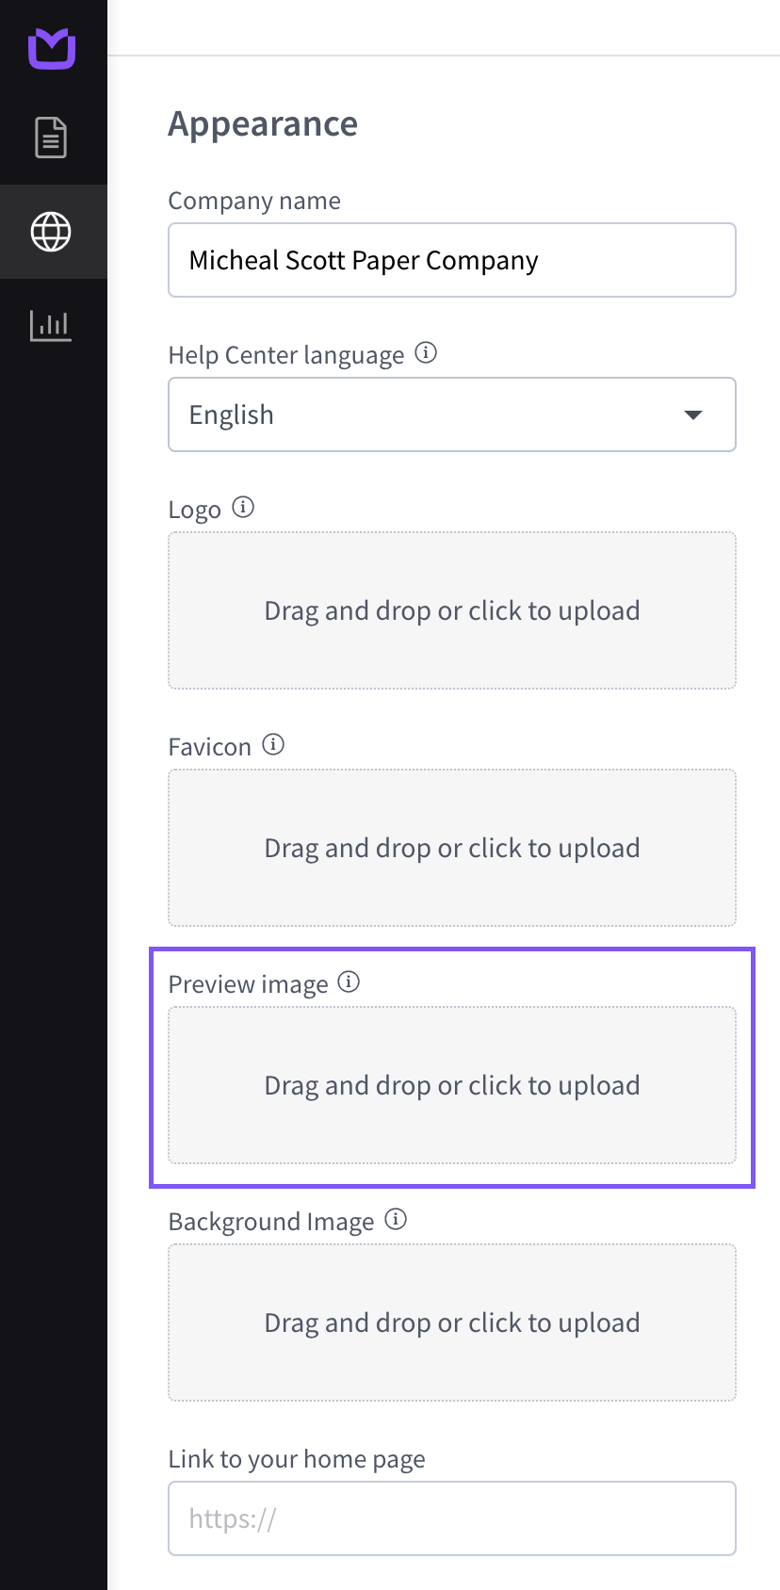Click the Logo upload drop area
Image resolution: width=780 pixels, height=1590 pixels.
(x=452, y=610)
